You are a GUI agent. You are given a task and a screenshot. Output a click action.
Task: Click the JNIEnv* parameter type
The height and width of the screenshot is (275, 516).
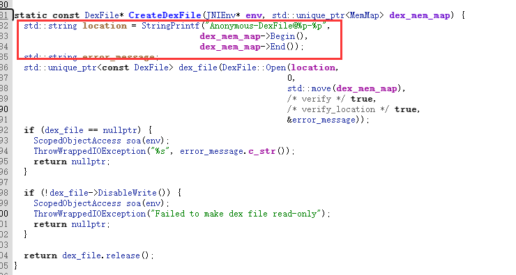224,15
